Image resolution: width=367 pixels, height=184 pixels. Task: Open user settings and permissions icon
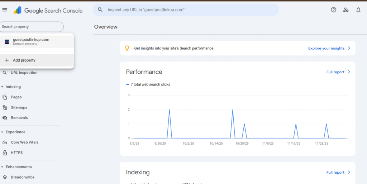click(346, 10)
